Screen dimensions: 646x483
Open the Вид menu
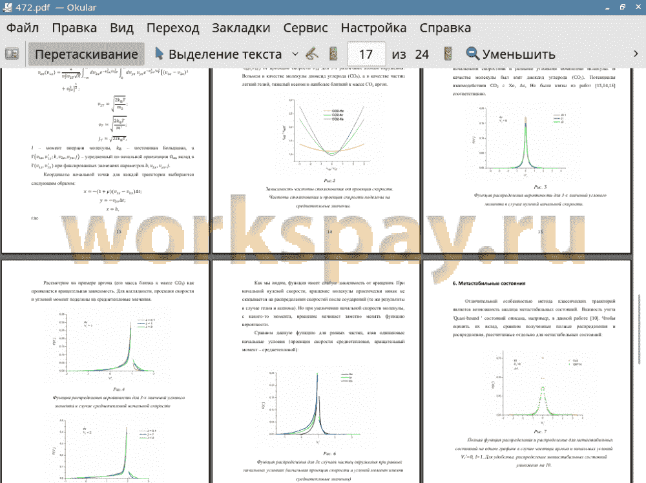pos(122,28)
